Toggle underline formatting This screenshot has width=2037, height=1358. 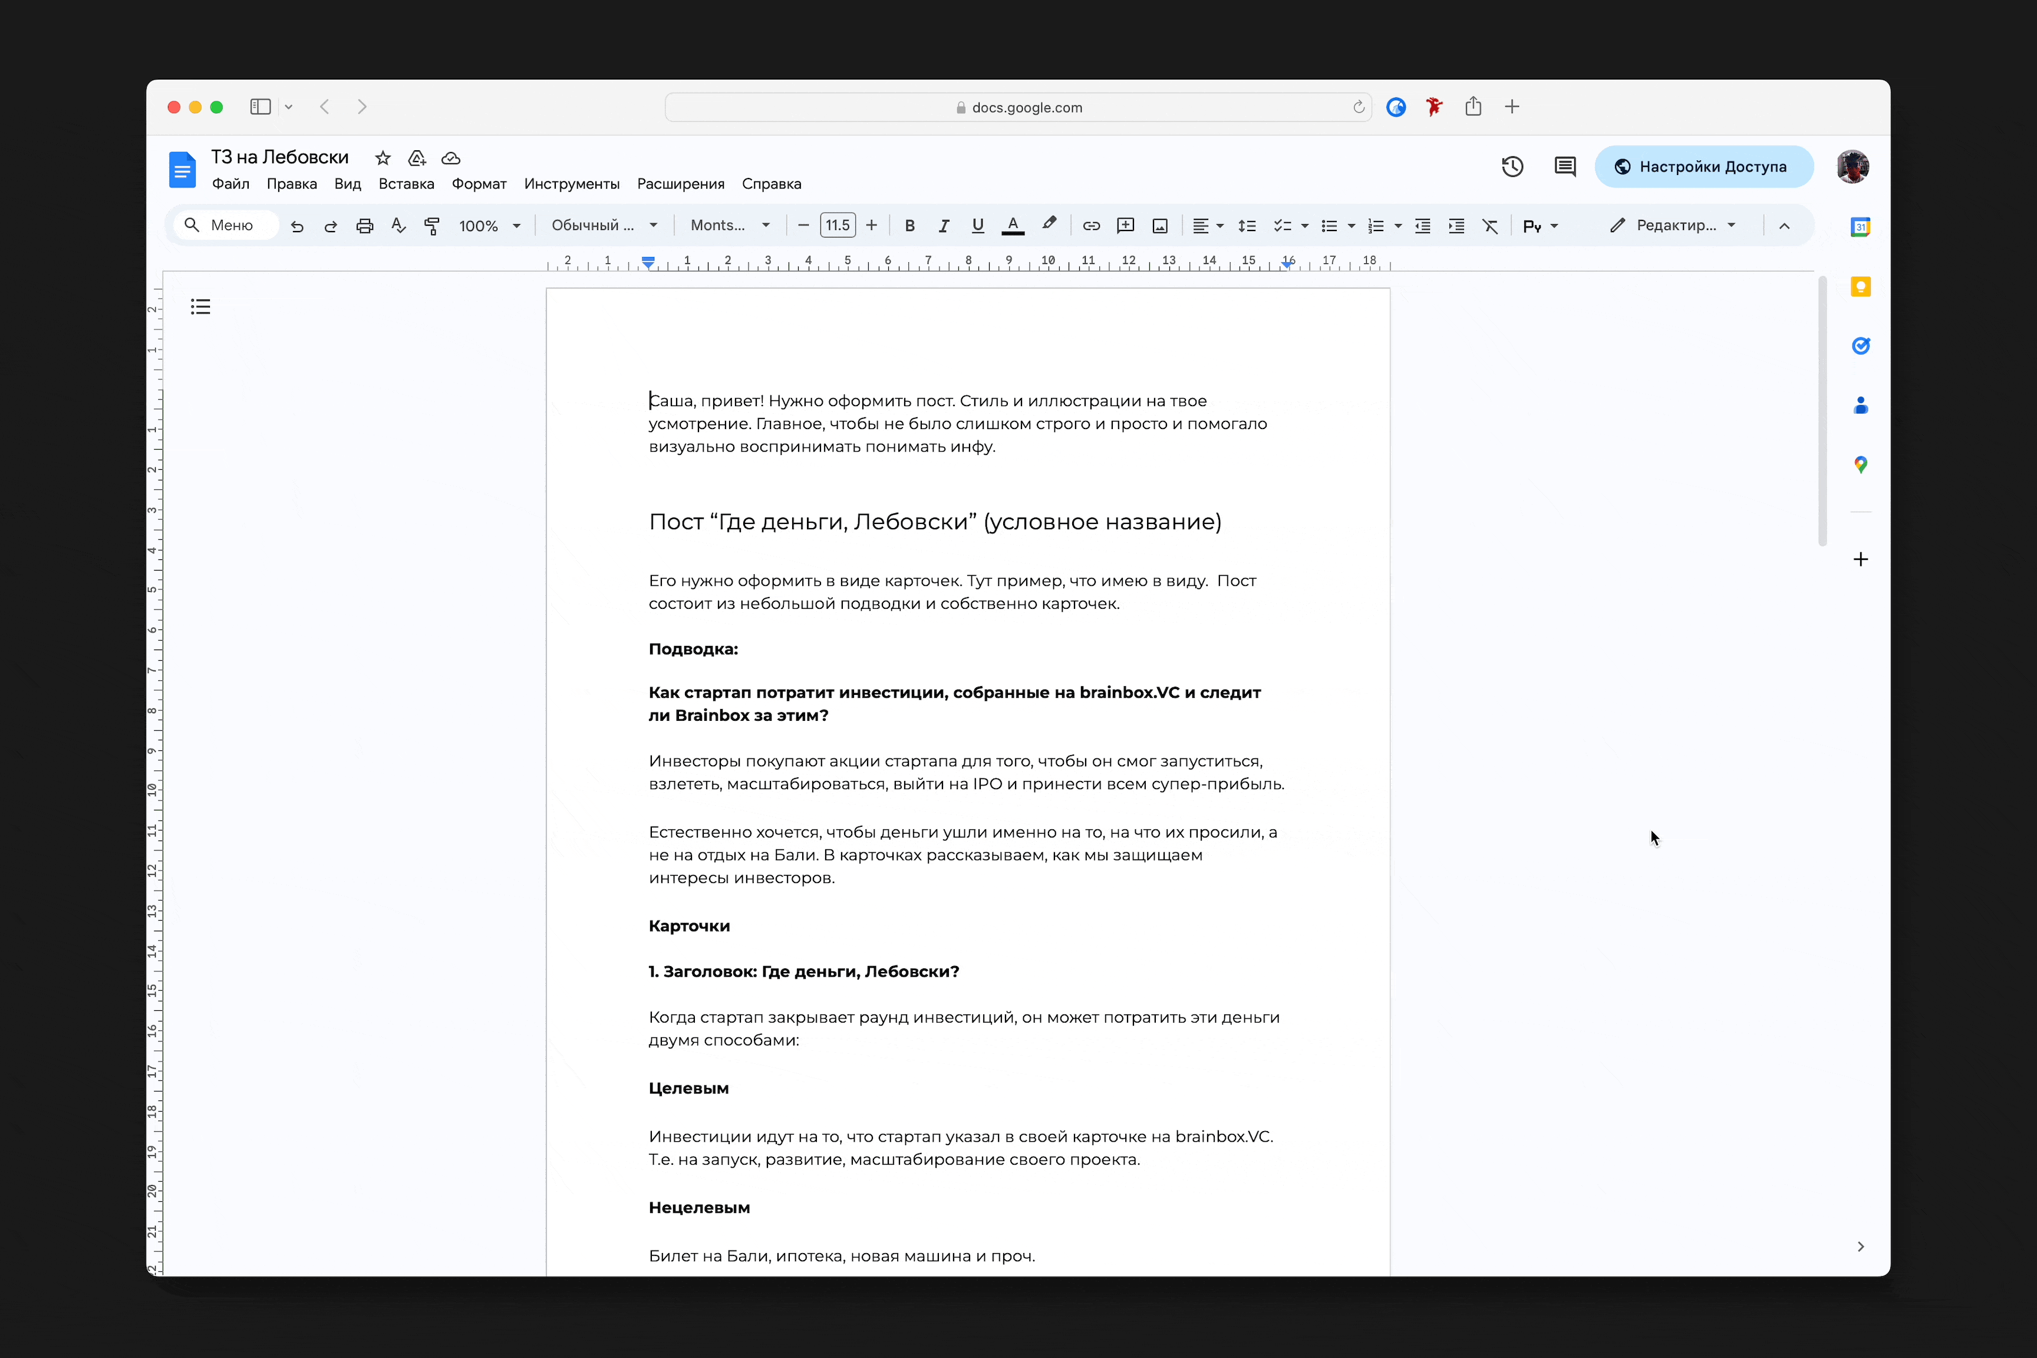pyautogui.click(x=978, y=226)
